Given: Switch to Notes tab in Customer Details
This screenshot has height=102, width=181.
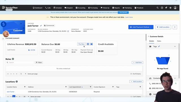Looking at the screenshot, I should point(159,41).
